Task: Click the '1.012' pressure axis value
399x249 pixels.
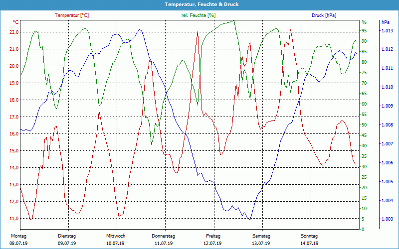Action: (x=387, y=49)
